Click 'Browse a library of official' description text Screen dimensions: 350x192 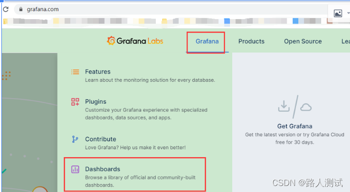coord(140,181)
